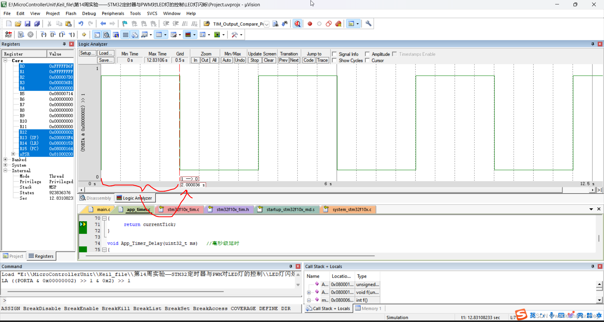Collapse the Internal register group
The width and height of the screenshot is (604, 322).
click(x=5, y=171)
